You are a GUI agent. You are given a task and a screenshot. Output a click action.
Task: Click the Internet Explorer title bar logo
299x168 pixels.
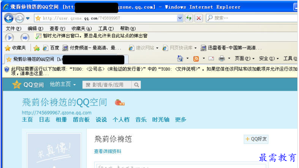coord(6,7)
